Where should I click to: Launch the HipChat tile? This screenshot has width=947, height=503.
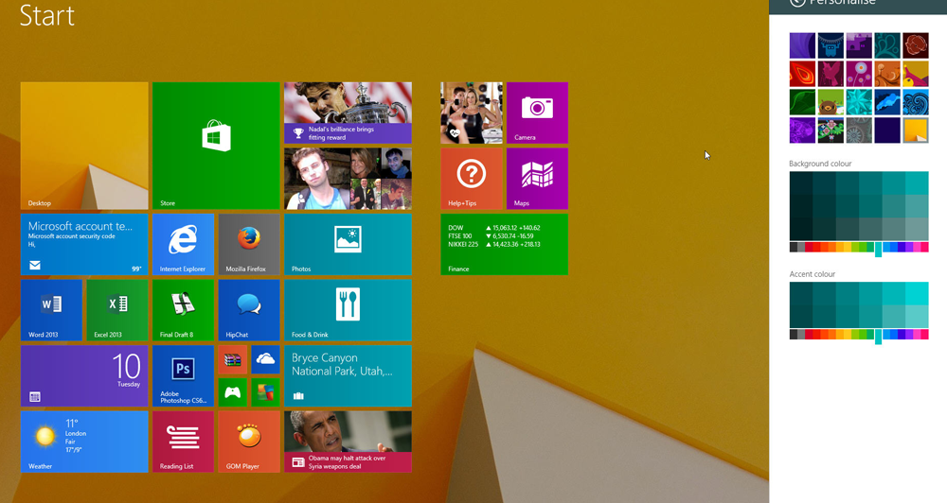[x=249, y=310]
